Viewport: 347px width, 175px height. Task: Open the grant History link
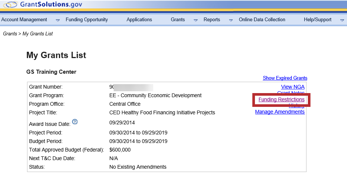[x=297, y=106]
